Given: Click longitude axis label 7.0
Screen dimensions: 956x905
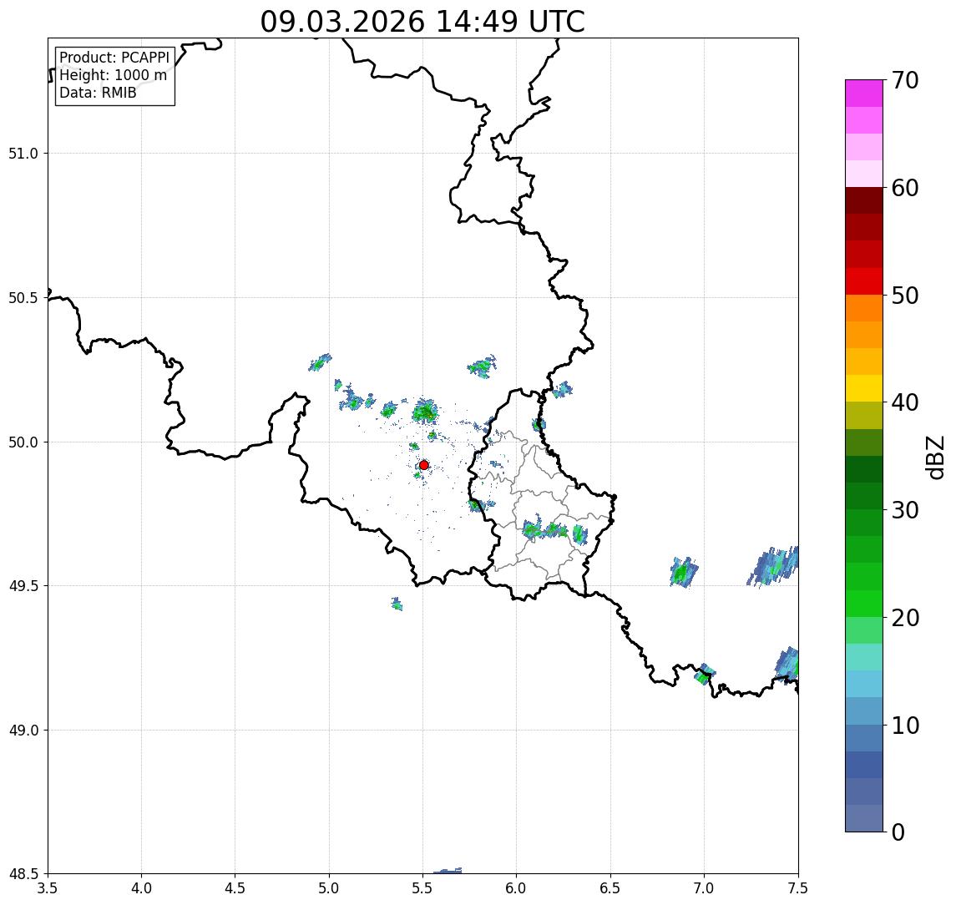Looking at the screenshot, I should click(x=704, y=888).
